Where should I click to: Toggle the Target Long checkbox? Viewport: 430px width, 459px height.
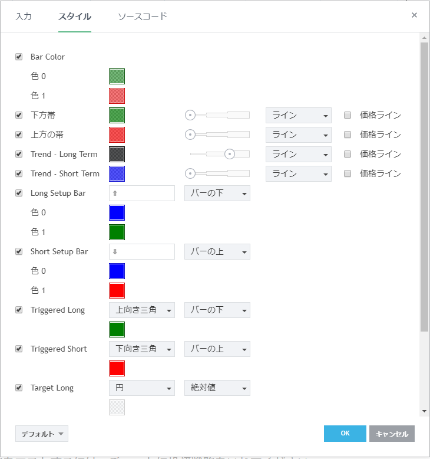click(x=19, y=388)
